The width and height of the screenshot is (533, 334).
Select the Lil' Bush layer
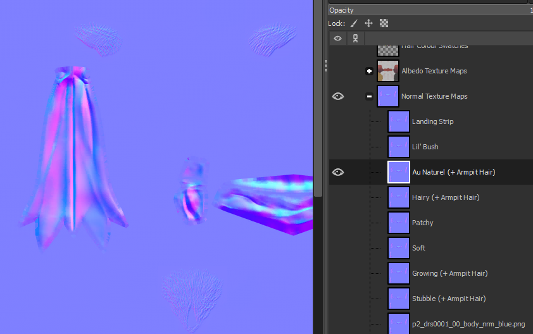(425, 147)
